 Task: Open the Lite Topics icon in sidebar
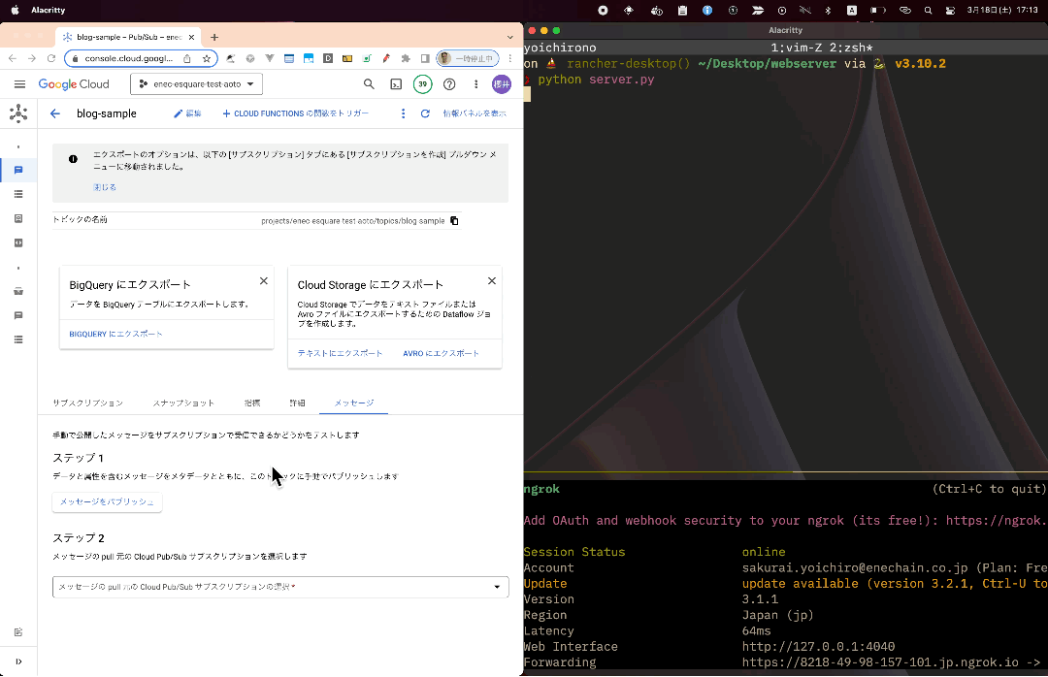point(18,315)
